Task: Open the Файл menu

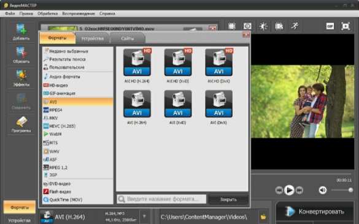Action: 10,13
